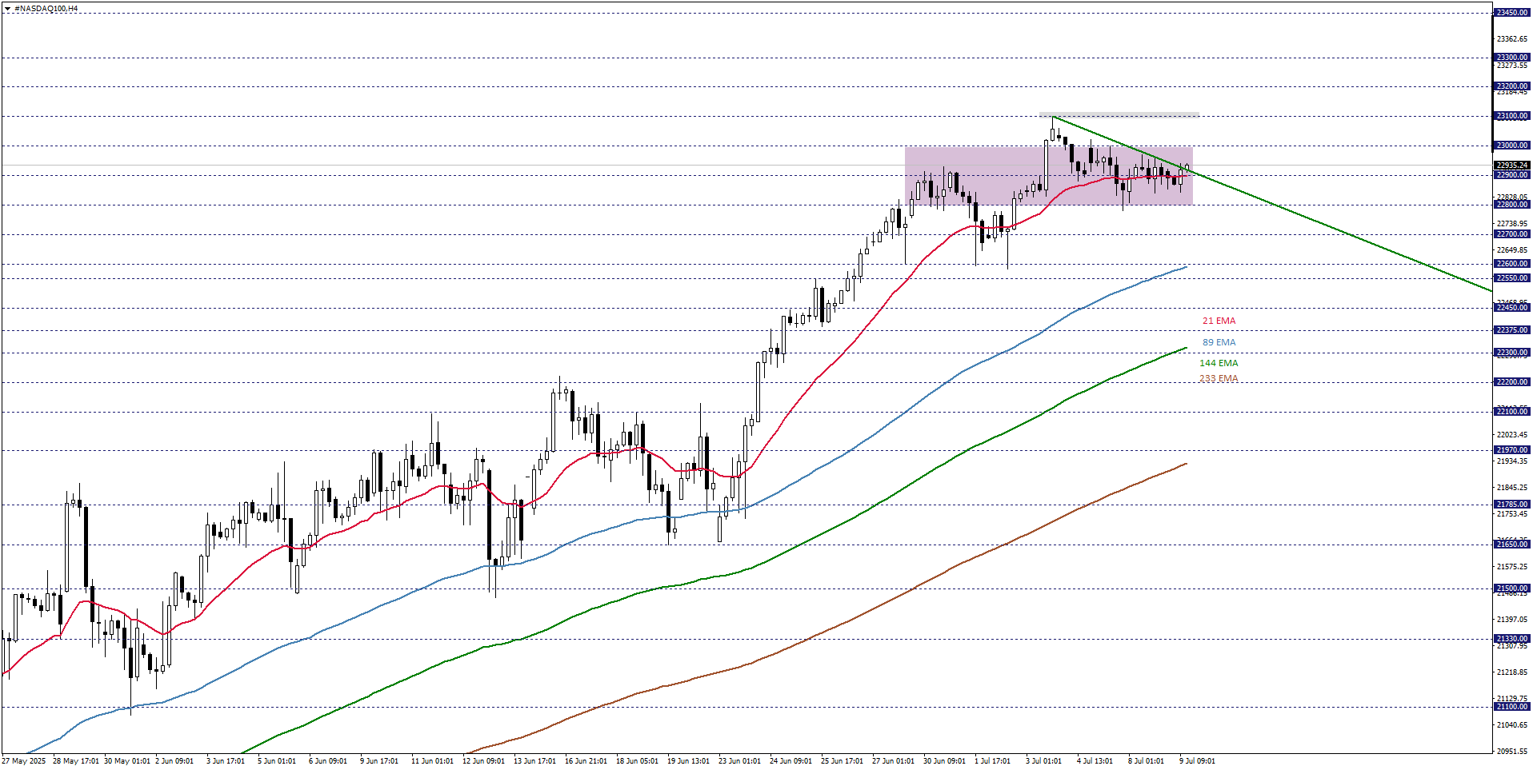Click the 22900.00 level label
Viewport: 1533px width, 770px height.
tap(1512, 175)
